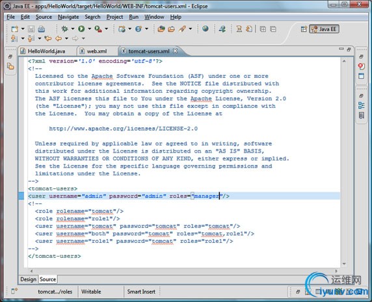Open the Edit menu
The image size is (372, 302).
coord(25,17)
